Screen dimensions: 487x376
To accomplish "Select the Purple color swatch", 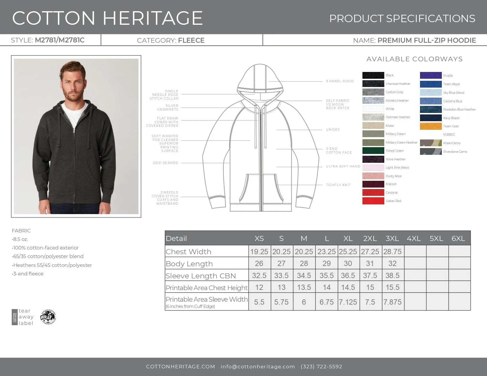I will pyautogui.click(x=431, y=75).
